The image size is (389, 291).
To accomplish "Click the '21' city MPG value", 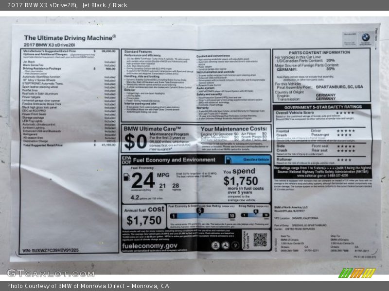I will [162, 186].
